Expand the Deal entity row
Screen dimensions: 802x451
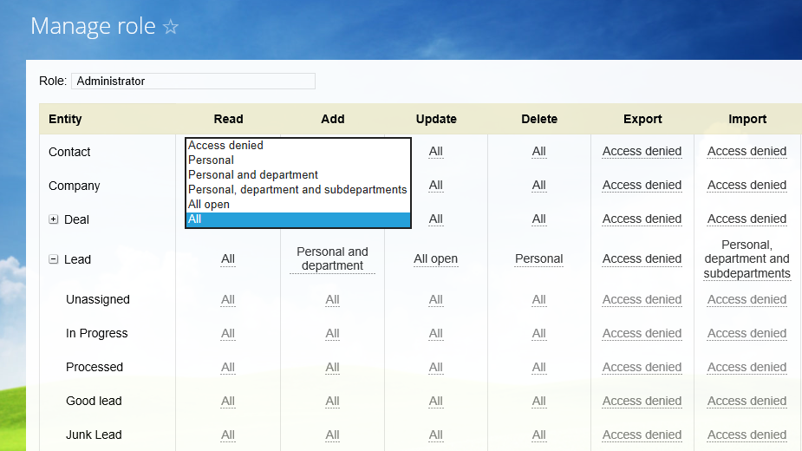click(53, 219)
